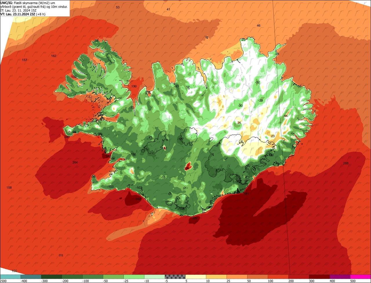Click the orange legend swatch between 50 and 100

pos(257,276)
